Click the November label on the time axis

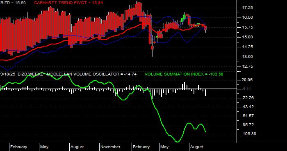pos(110,147)
